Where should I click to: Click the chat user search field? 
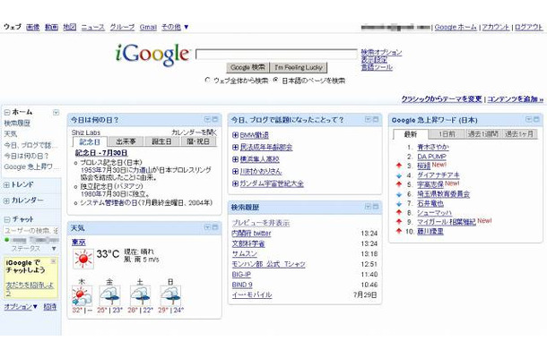click(x=31, y=231)
